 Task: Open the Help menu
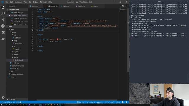(x=50, y=2)
